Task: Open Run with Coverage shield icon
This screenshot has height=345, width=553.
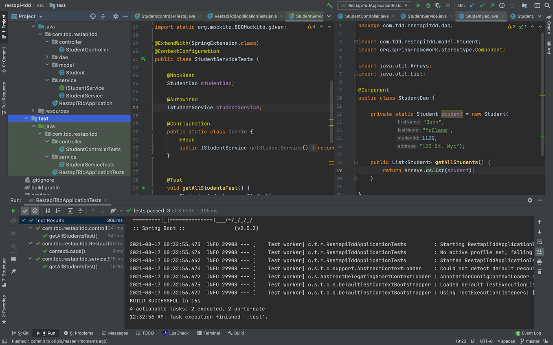Action: pos(437,5)
